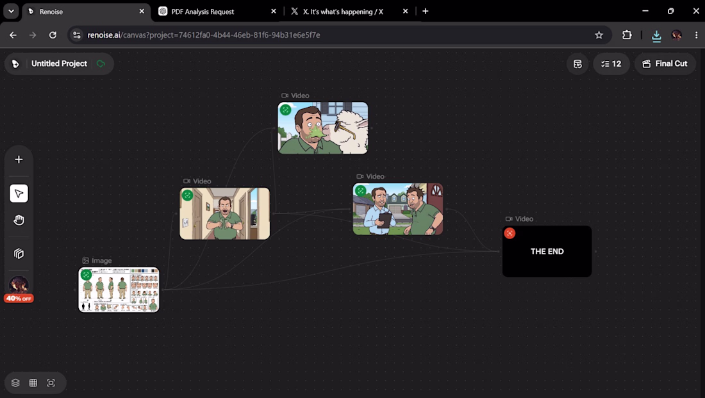Screen dimensions: 705x398
Task: Open a new browser tab
Action: tap(426, 12)
